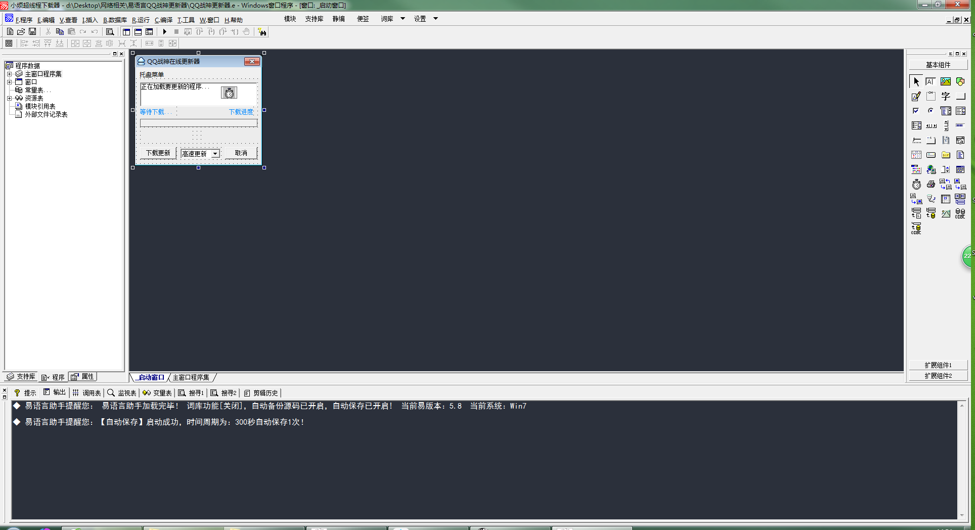Click the output panel vertical scrollbar
Screen dimensions: 975x530
click(962, 460)
